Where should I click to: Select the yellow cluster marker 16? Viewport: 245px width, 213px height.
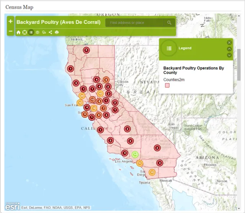[x=93, y=108]
